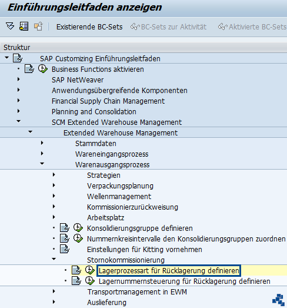Open documentation icon for Konsolidierungsgruppe definieren

[x=65, y=228]
